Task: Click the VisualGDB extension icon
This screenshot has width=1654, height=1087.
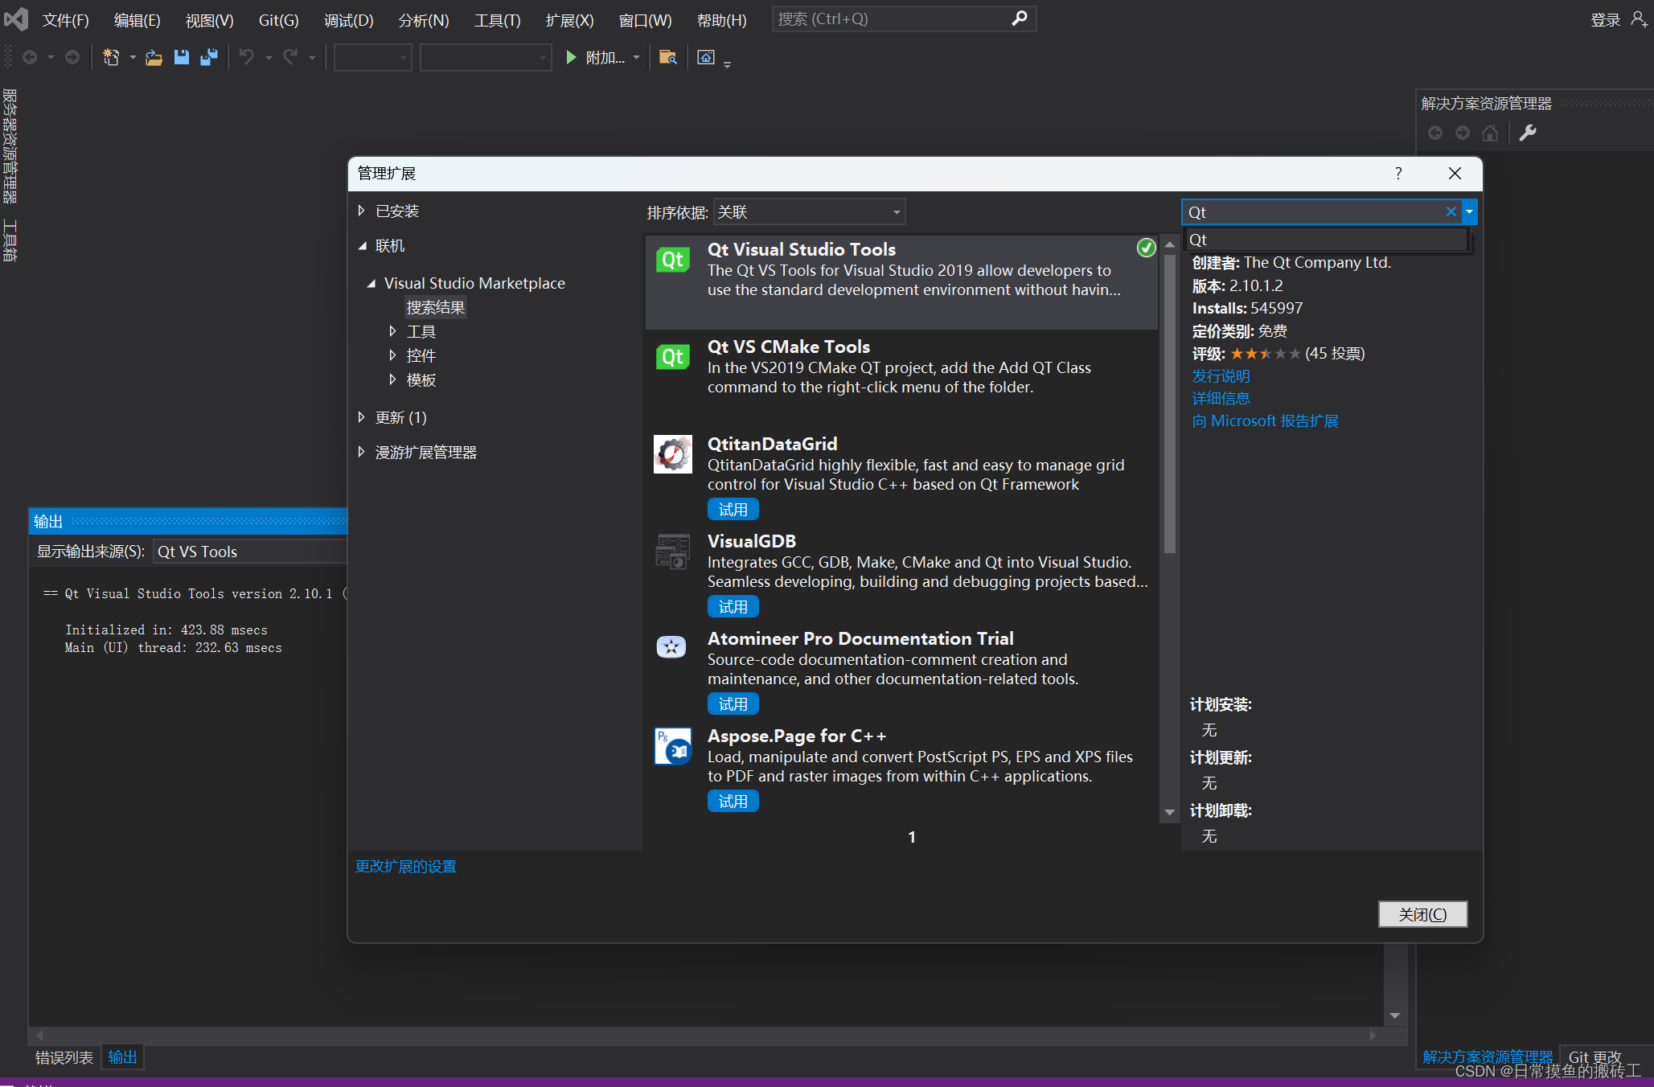Action: [x=673, y=552]
